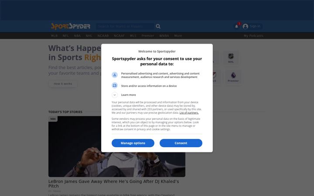Screen dimensions: 314x196
Task: Open Manage options in consent dialog
Action: [133, 143]
